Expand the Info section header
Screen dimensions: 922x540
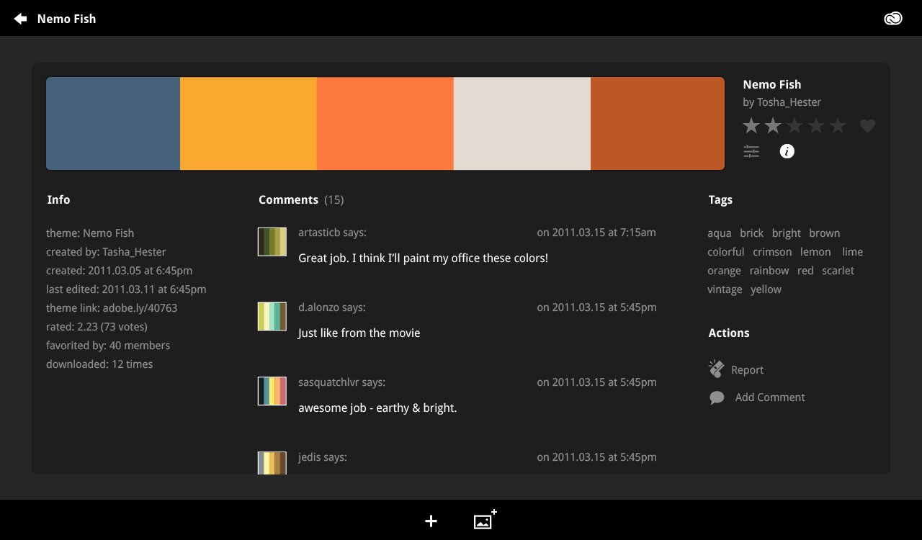[x=58, y=199]
